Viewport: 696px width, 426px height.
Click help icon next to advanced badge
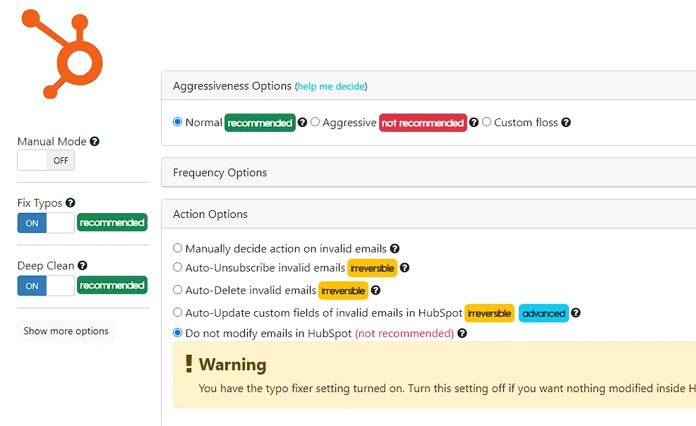coord(576,313)
